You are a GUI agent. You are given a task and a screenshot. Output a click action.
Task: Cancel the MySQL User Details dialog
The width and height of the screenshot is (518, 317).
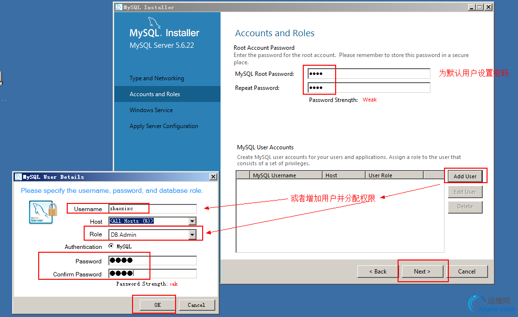[196, 305]
